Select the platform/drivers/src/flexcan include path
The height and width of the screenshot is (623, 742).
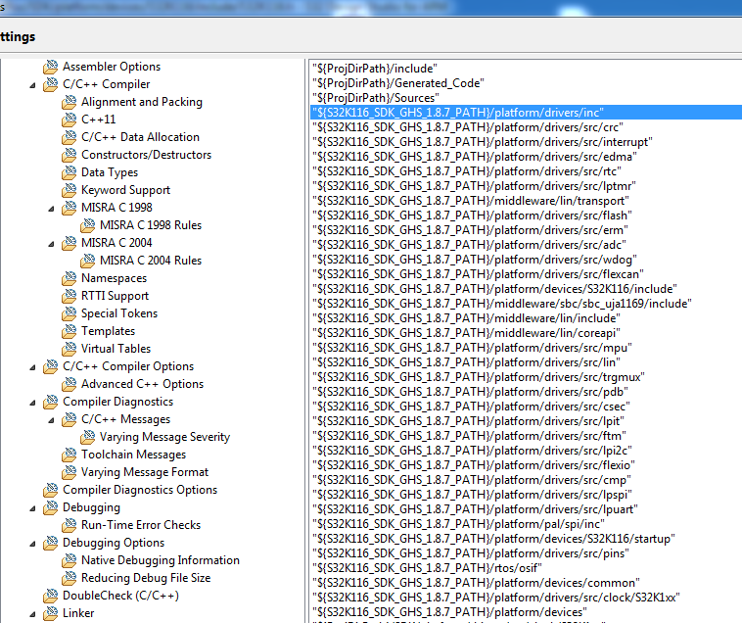pos(478,274)
